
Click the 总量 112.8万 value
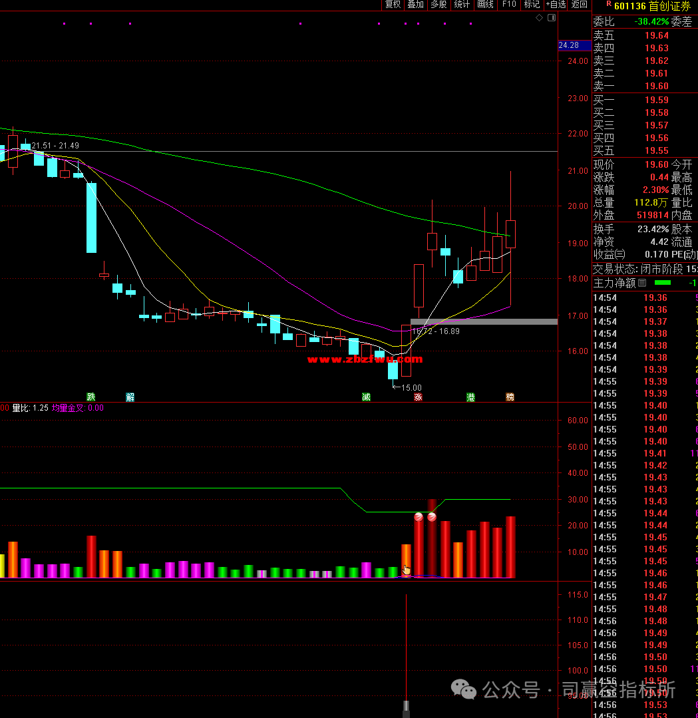pos(651,202)
